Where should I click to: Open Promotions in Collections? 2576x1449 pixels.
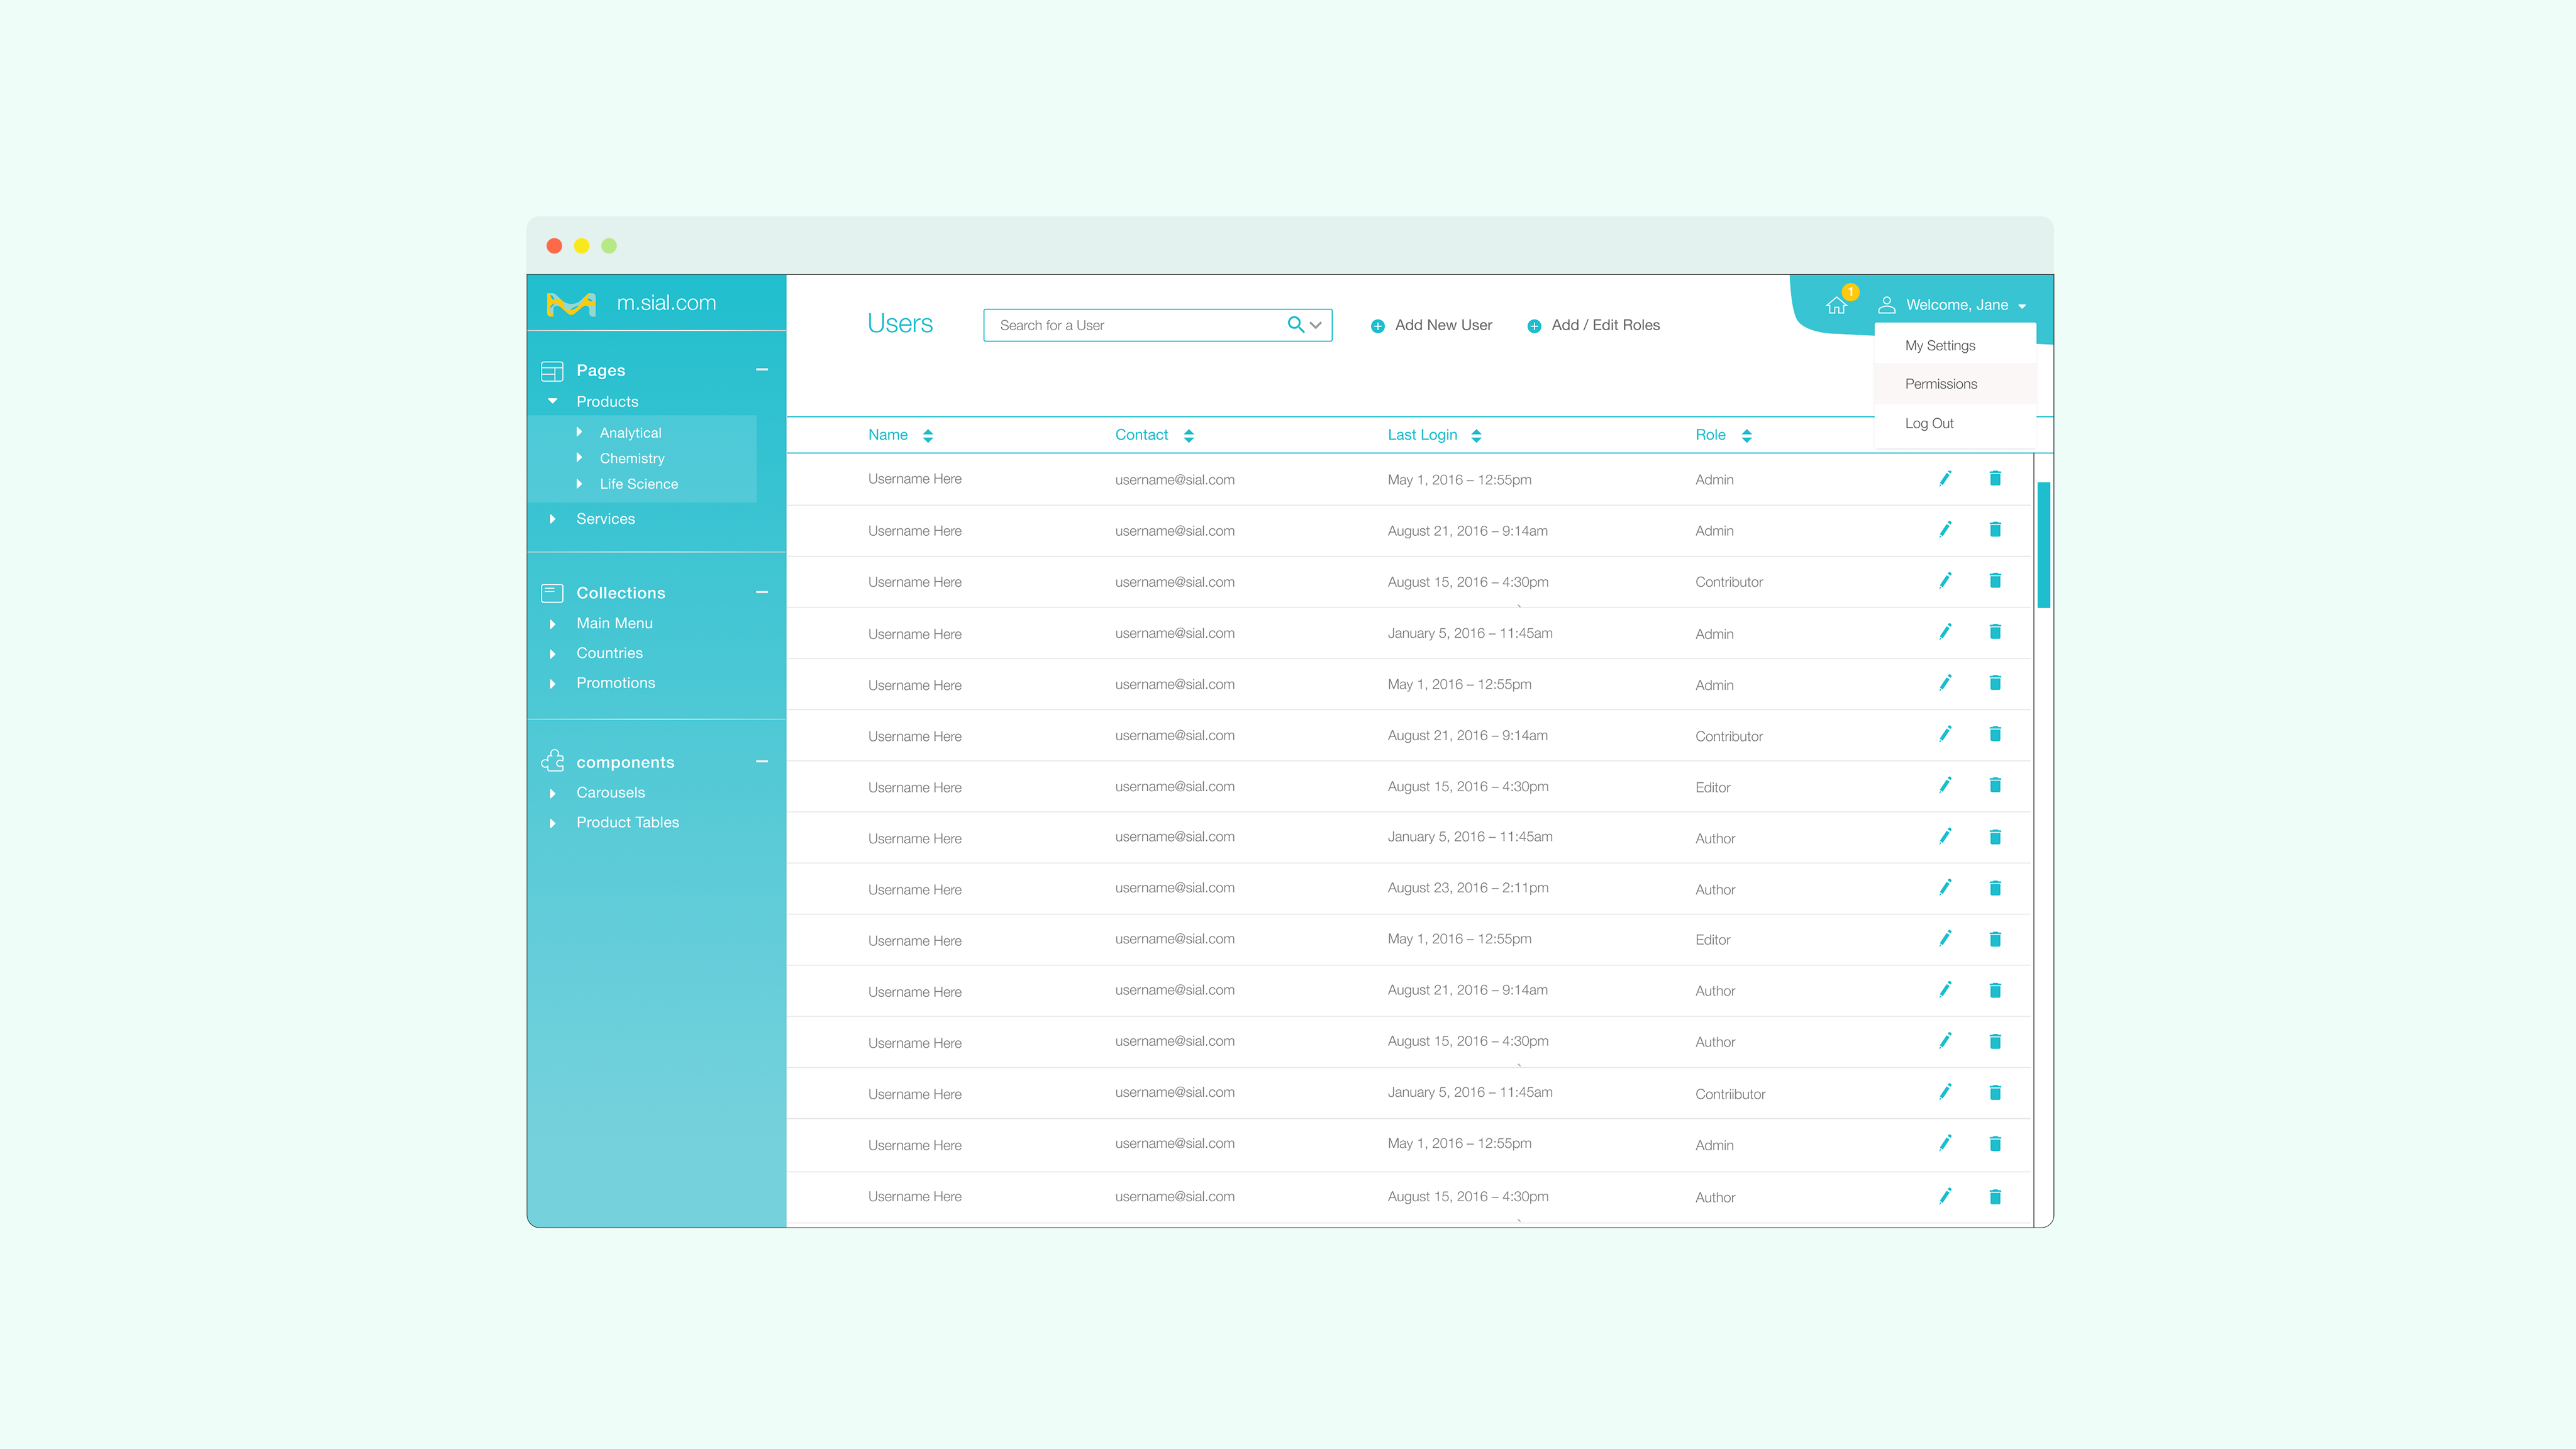pos(616,683)
